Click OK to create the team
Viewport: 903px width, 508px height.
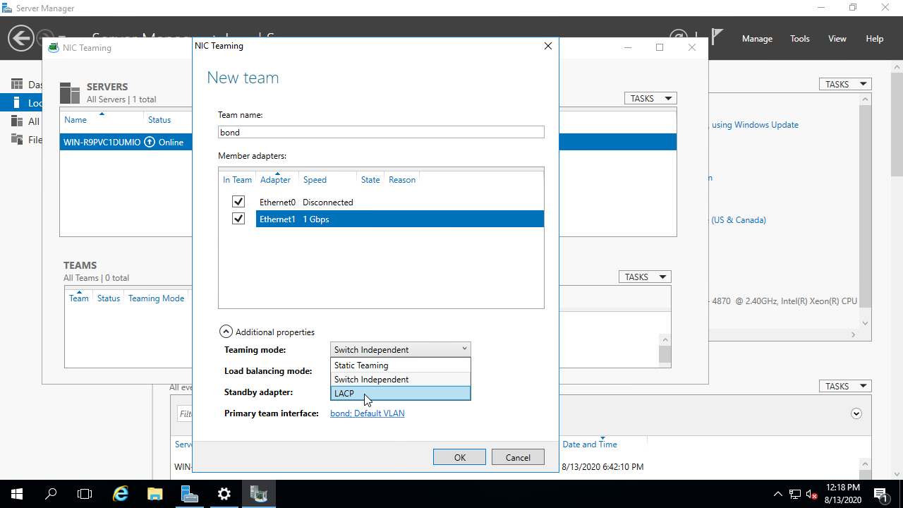click(459, 457)
